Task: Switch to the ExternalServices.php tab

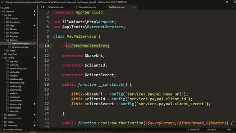Action: 87,7
